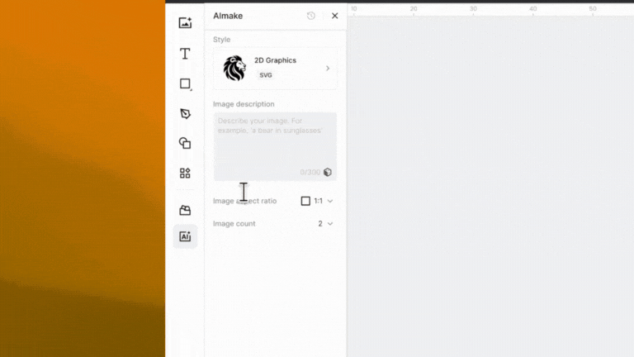The width and height of the screenshot is (634, 357).
Task: Select the Text tool
Action: point(185,54)
